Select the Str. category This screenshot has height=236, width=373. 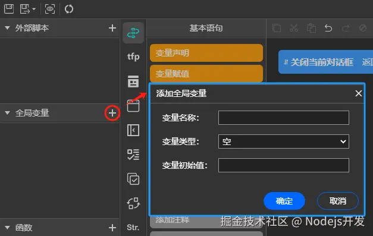click(x=133, y=228)
